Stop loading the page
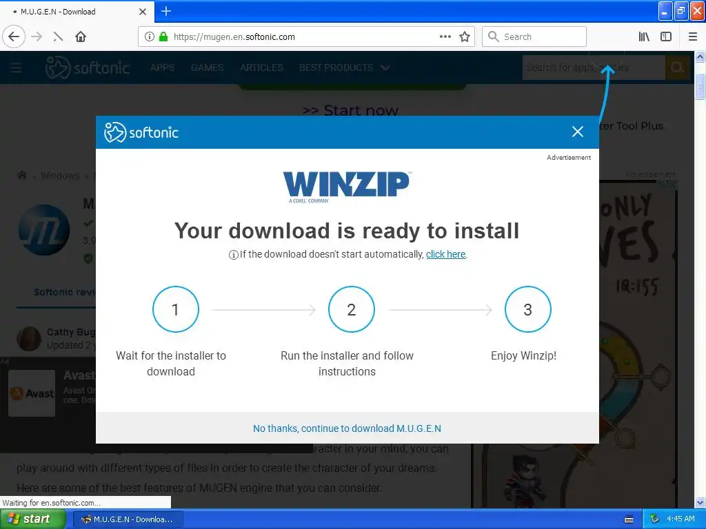This screenshot has height=529, width=706. [x=58, y=37]
